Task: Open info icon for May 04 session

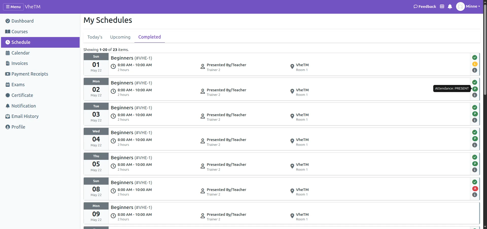Action: coord(475,145)
